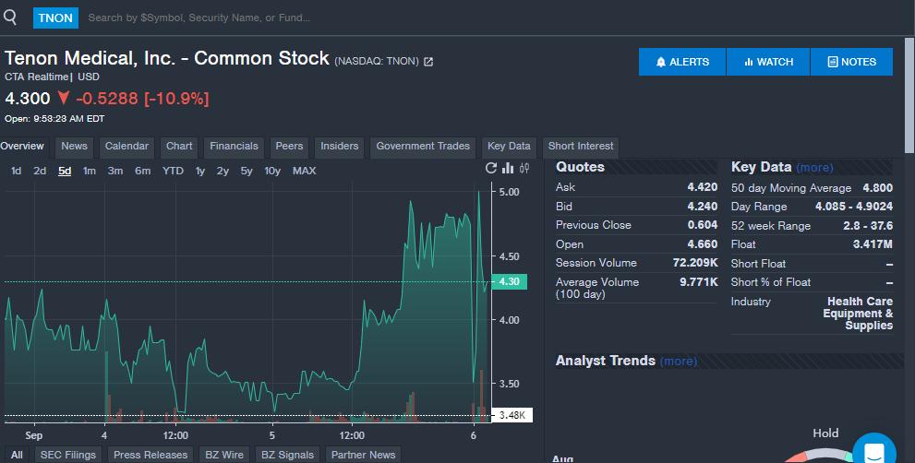Viewport: 915px width, 463px height.
Task: Select 10y chart range
Action: [272, 171]
